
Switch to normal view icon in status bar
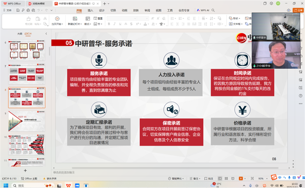coord(220,179)
